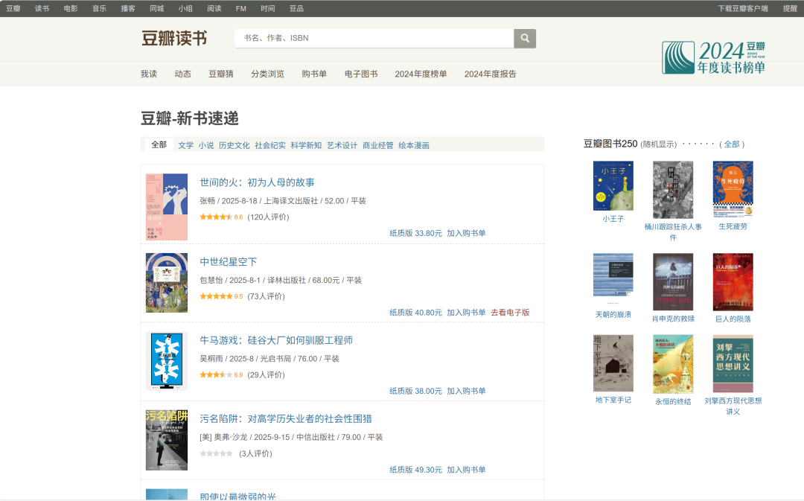The image size is (804, 501).
Task: Select the 全部 category tab
Action: (159, 144)
